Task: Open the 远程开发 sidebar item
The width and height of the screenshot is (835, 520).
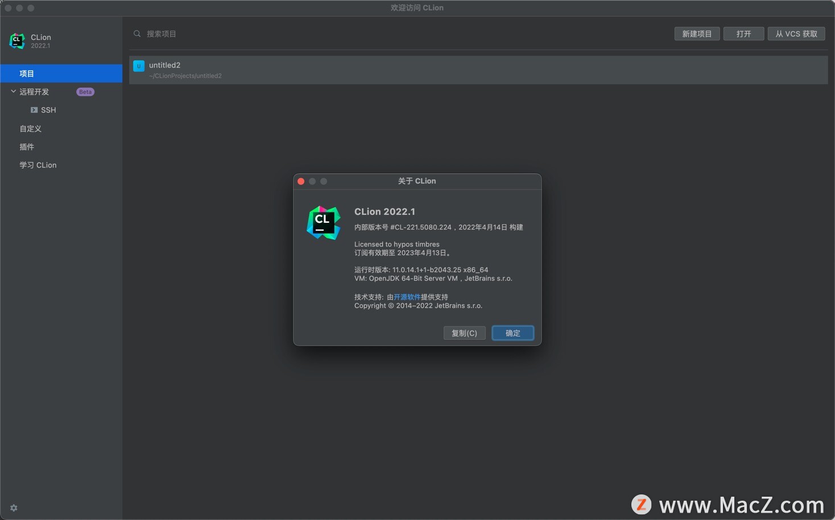Action: (34, 92)
